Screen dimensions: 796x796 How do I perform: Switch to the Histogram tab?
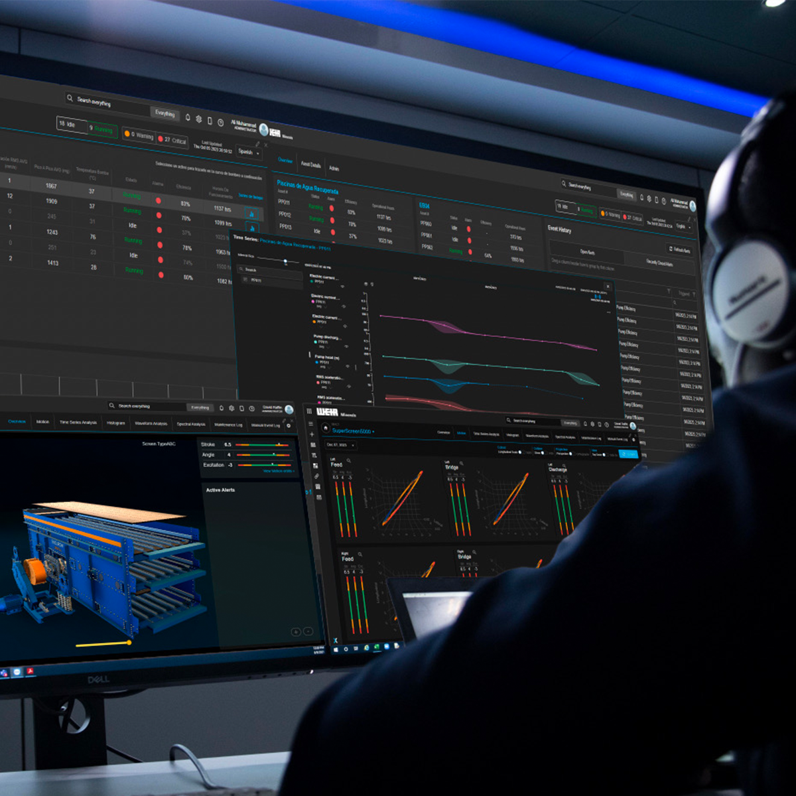pyautogui.click(x=511, y=434)
